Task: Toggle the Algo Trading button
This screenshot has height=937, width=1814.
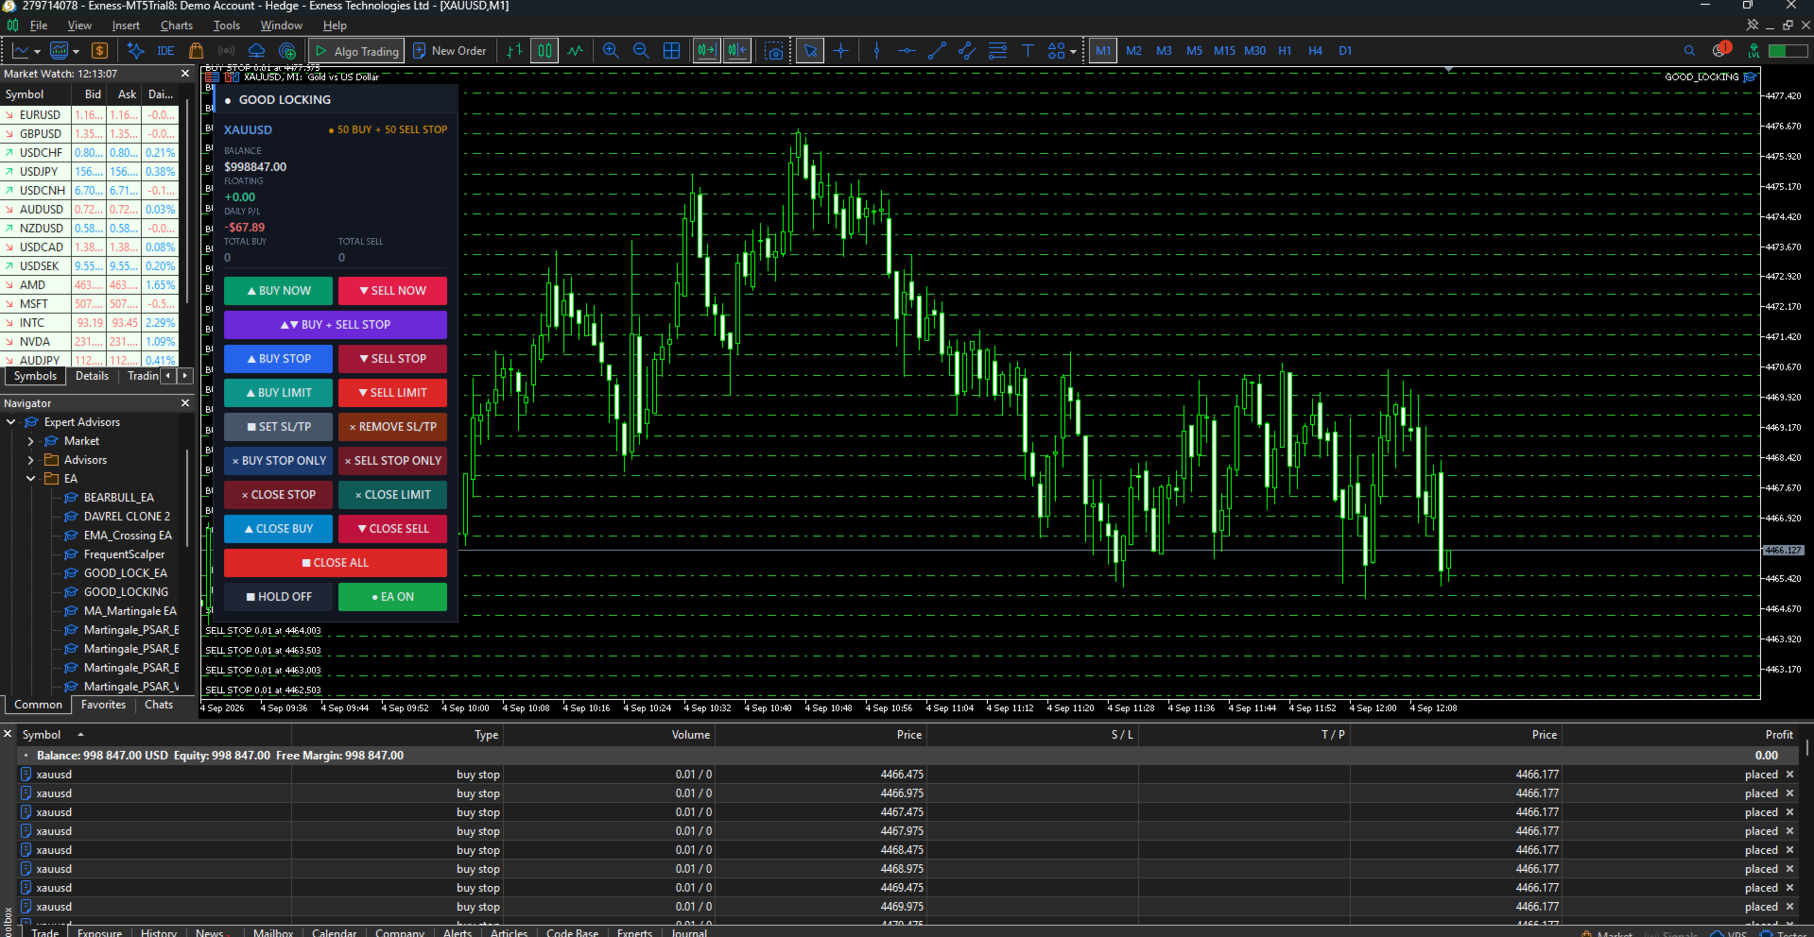Action: point(357,51)
